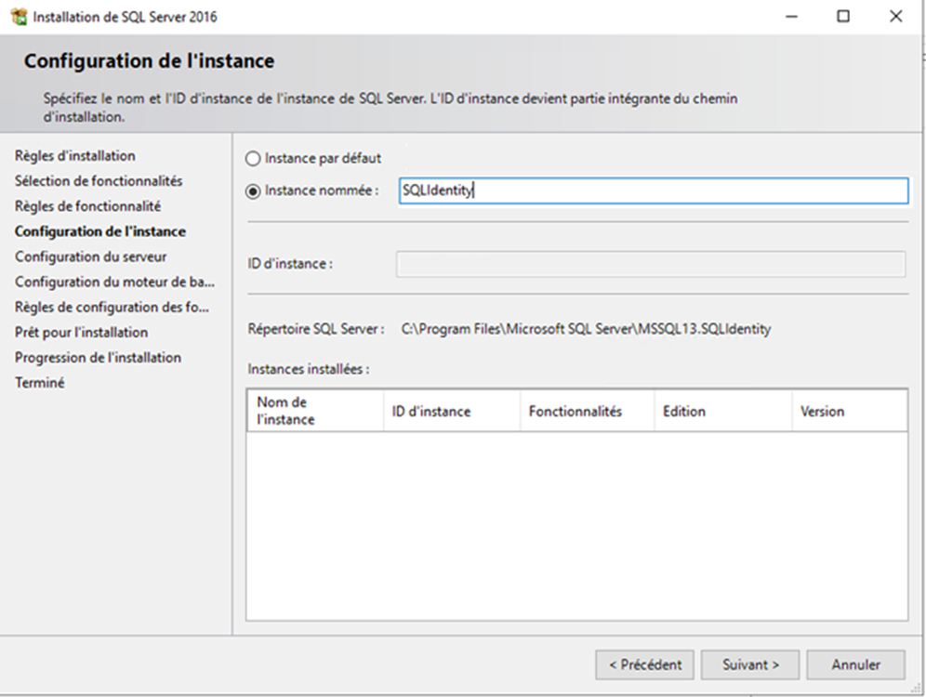Open 'Configuration du moteur de ba...' step
Screen dimensions: 926x697
tap(114, 282)
